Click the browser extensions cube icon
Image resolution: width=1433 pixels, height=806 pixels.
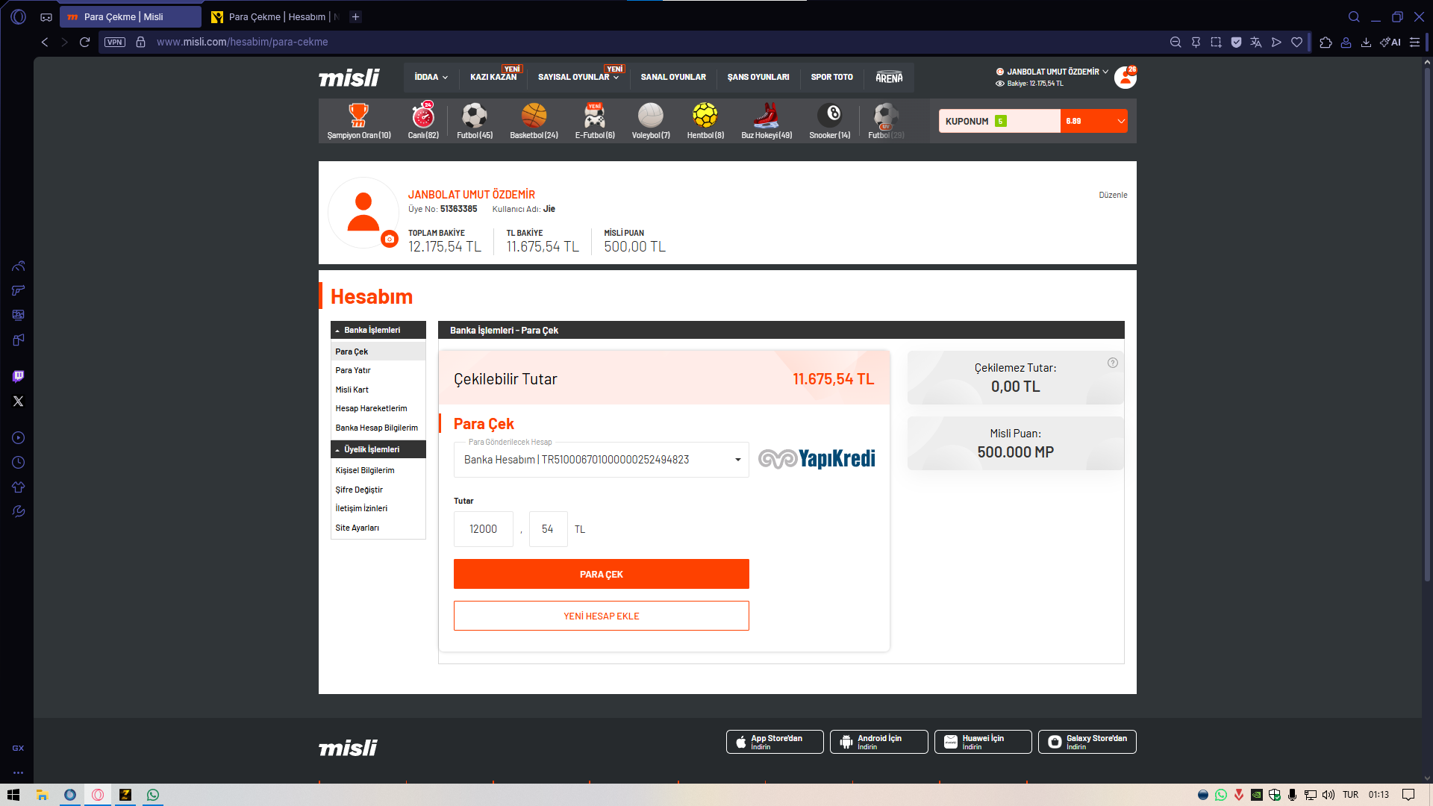click(x=1326, y=43)
